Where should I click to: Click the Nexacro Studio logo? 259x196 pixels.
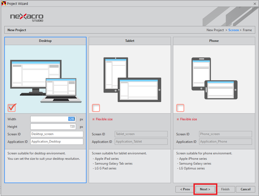coord(27,17)
